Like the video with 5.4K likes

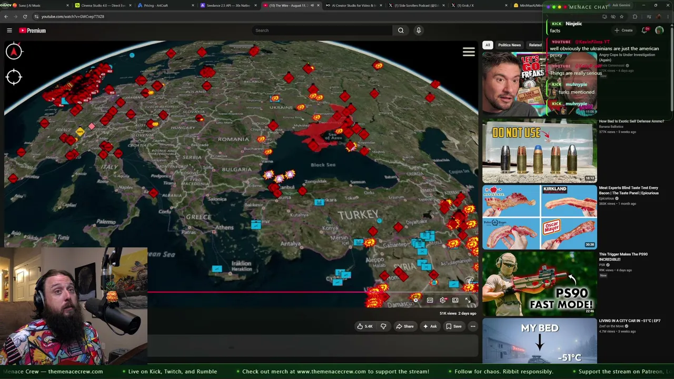[x=365, y=326]
